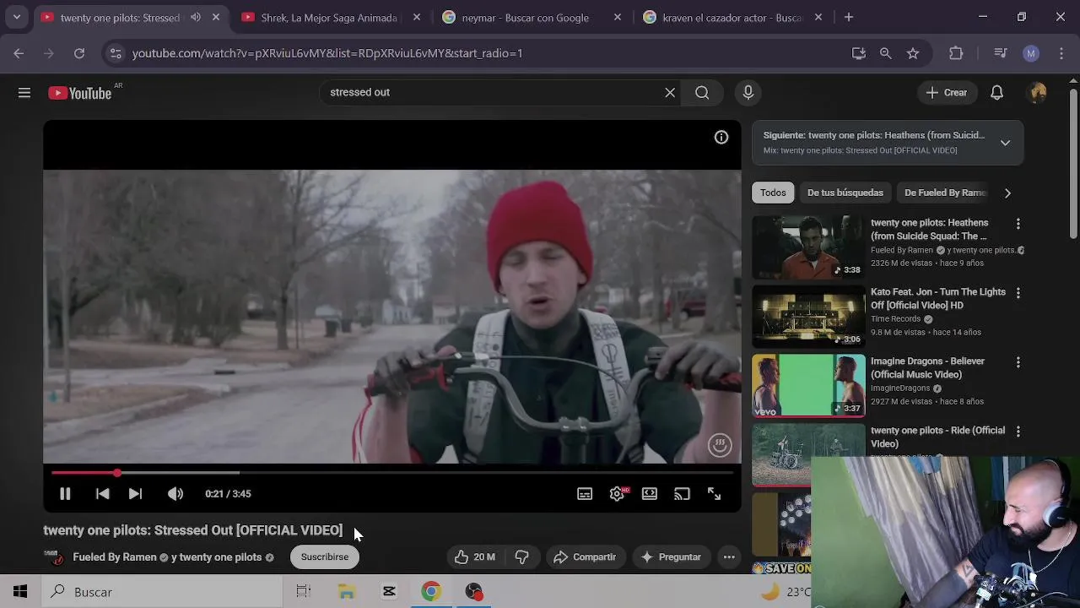Open File Explorer from the taskbar
The image size is (1080, 608).
pos(347,592)
